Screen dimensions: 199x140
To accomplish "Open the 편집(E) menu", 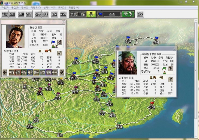I will [15, 8].
